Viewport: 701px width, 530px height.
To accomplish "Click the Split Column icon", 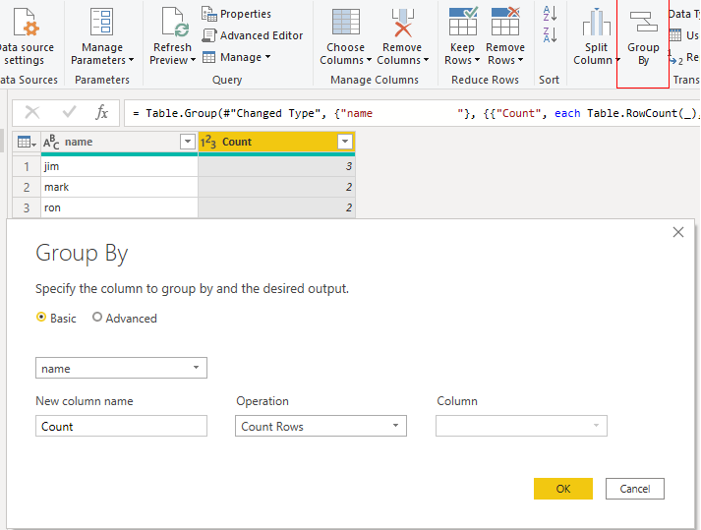I will [x=596, y=22].
